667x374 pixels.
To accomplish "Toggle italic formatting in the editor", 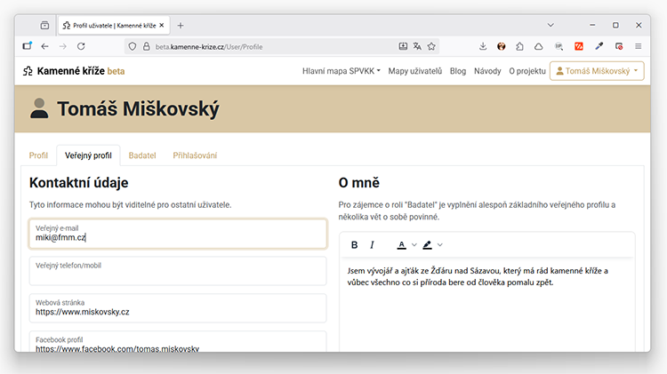I will 372,245.
